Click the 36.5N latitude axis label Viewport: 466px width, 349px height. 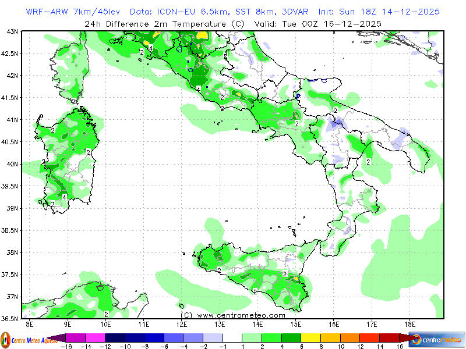[9, 319]
